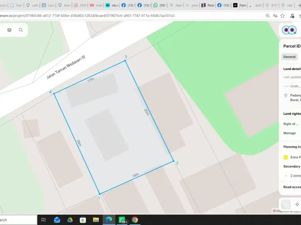Click the music note icon in browser toolbar
The width and height of the screenshot is (301, 225).
pos(292,16)
